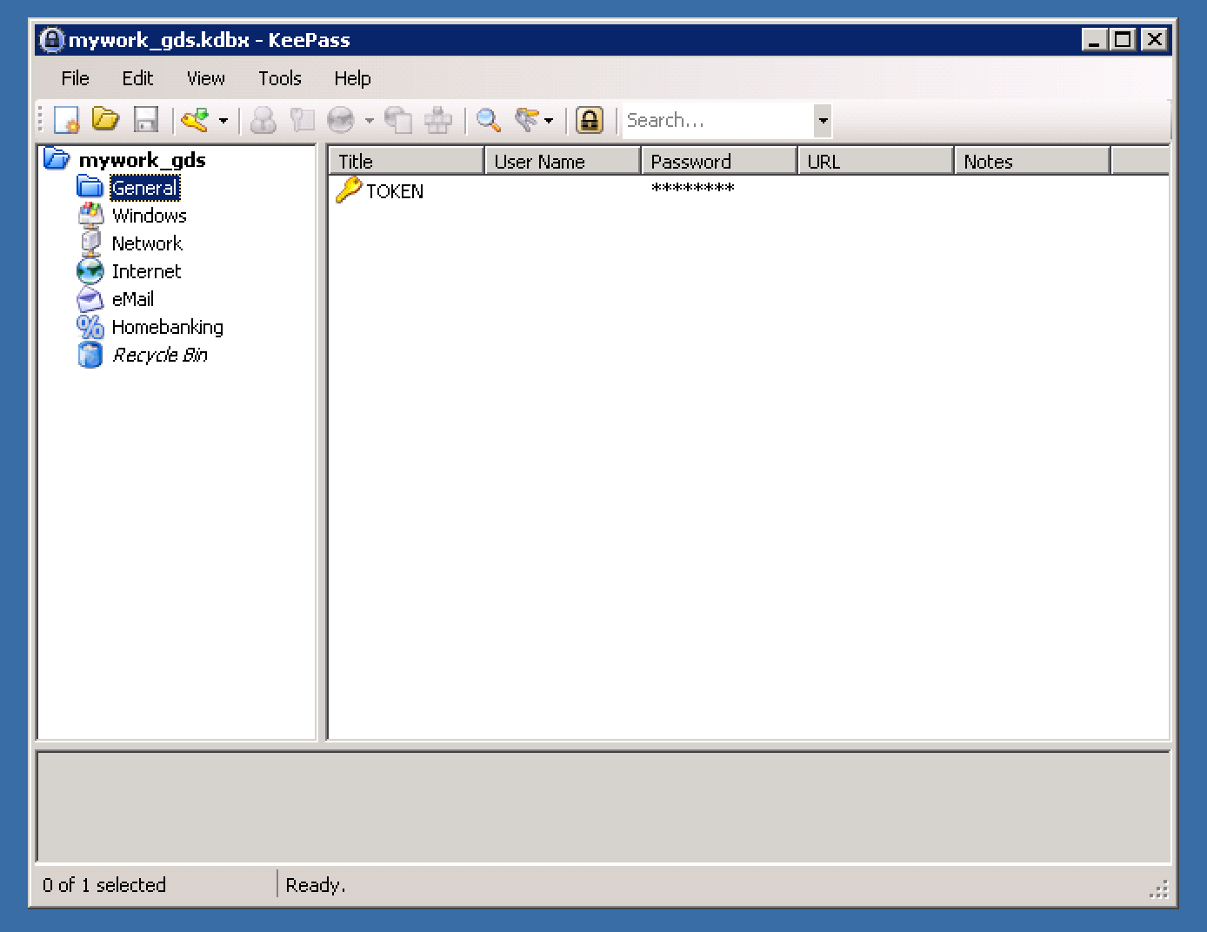Click the New database toolbar icon
This screenshot has width=1207, height=932.
pos(67,120)
